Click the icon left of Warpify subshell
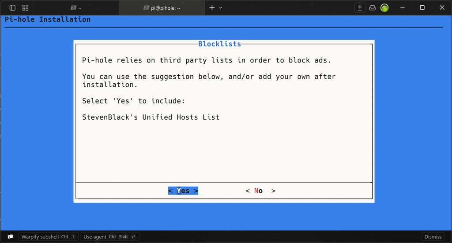This screenshot has width=452, height=243. tap(10, 237)
